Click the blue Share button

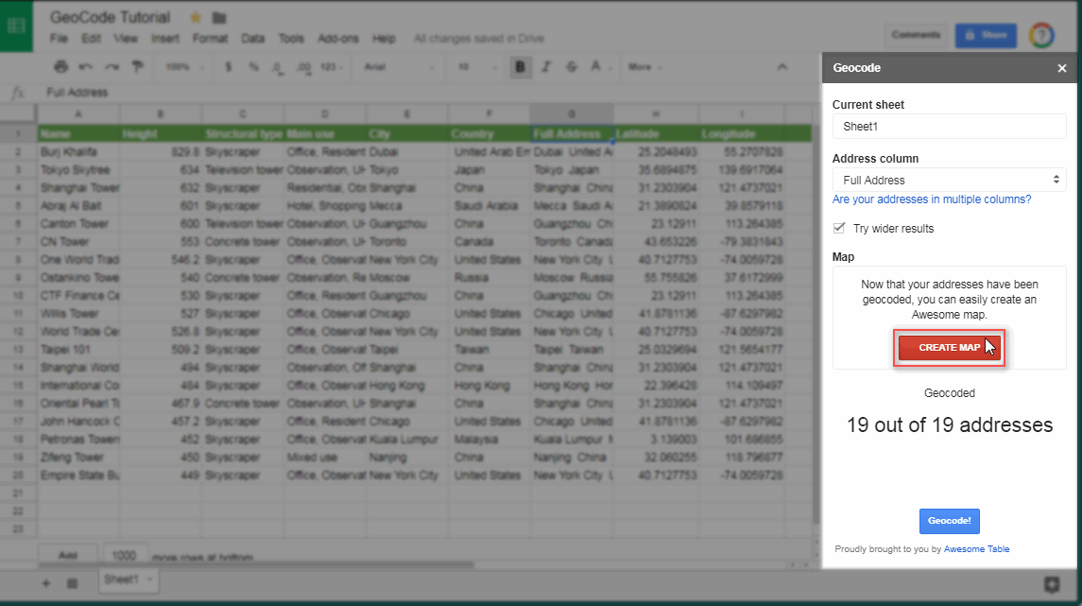986,35
